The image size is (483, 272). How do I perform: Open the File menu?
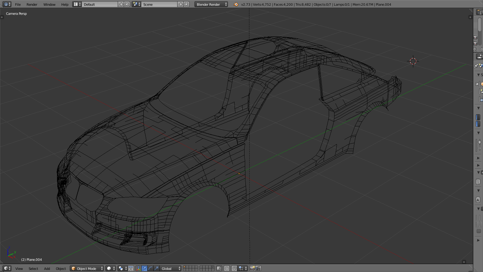pyautogui.click(x=18, y=5)
